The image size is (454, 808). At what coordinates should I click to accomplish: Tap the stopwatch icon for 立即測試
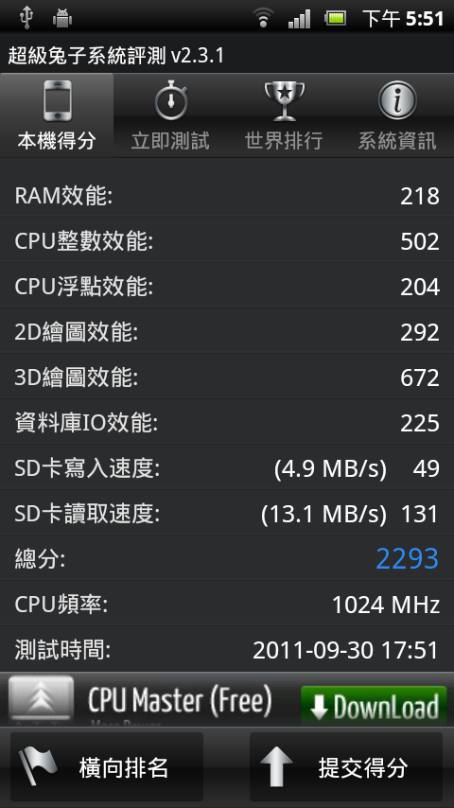click(x=170, y=100)
